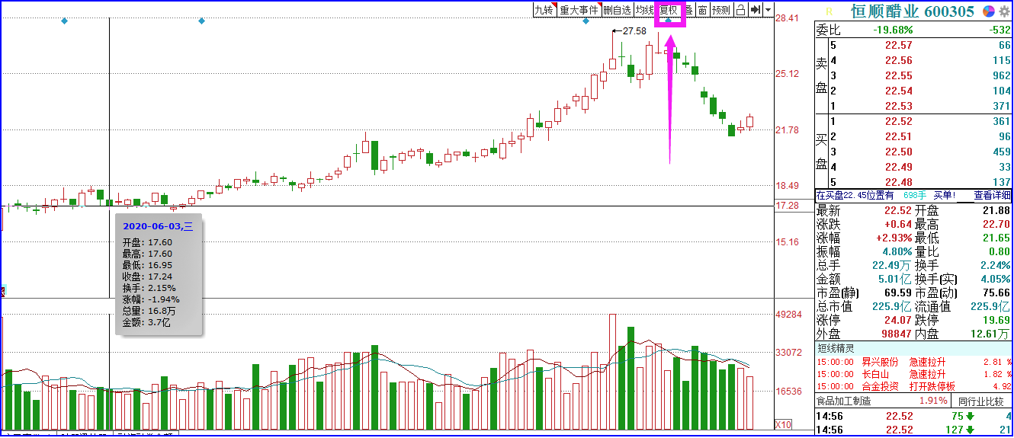
Task: Click the X10 volume scale label
Action: pyautogui.click(x=783, y=424)
